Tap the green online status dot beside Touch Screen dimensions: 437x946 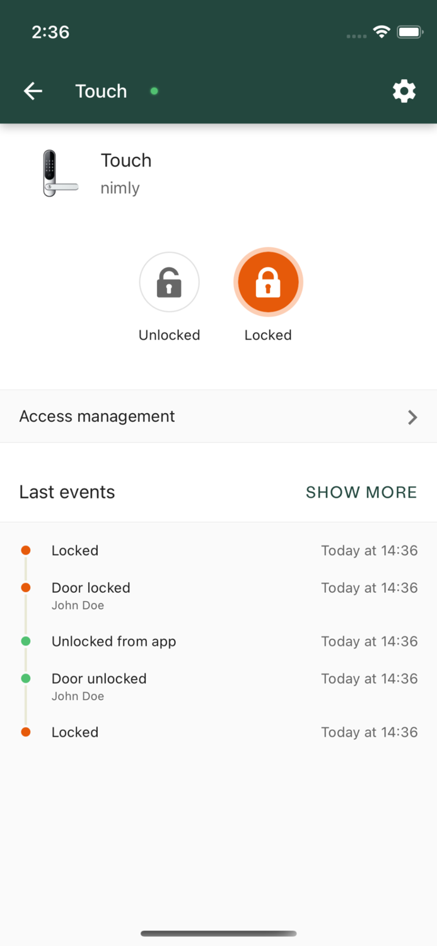[x=154, y=91]
